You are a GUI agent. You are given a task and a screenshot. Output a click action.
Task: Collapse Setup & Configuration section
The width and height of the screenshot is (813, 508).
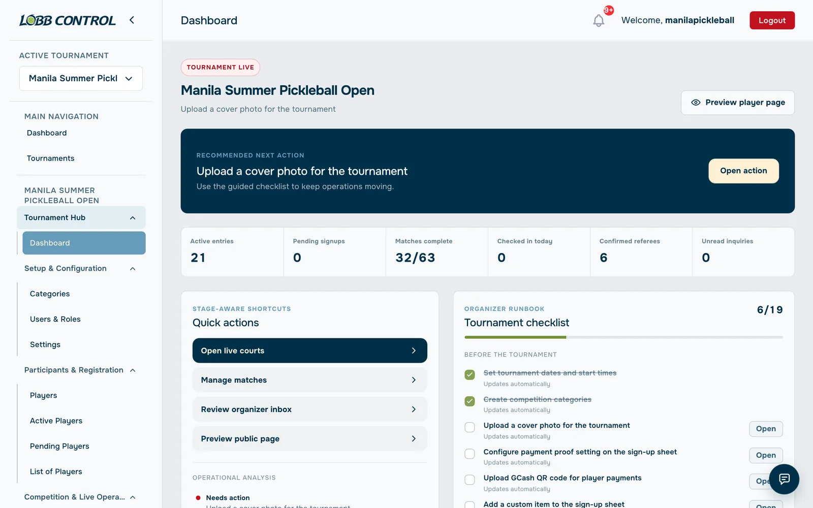coord(133,269)
